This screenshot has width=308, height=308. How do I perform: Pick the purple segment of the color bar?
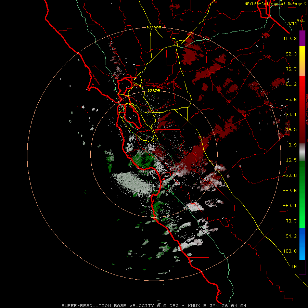click(302, 38)
